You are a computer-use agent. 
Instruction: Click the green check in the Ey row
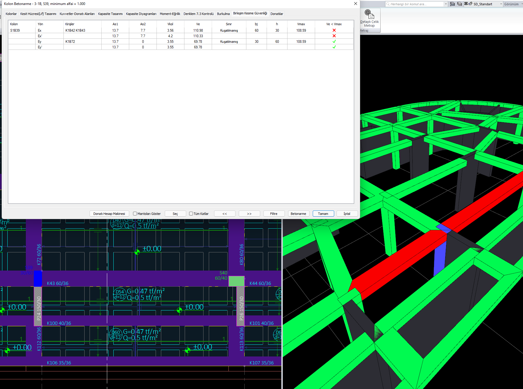(x=334, y=42)
